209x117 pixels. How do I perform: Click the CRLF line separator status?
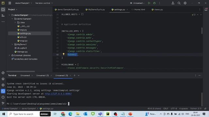tap(166, 109)
